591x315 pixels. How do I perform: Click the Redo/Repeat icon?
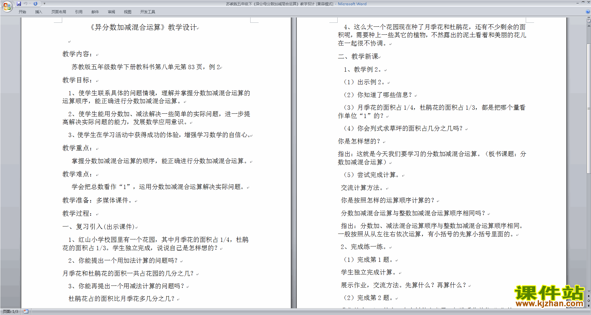coord(35,4)
